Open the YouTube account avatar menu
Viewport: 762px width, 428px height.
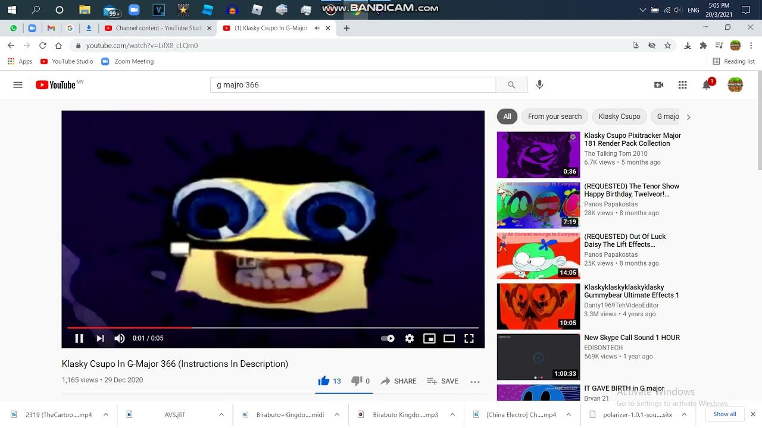(x=735, y=85)
